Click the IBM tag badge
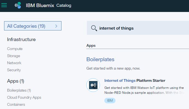 tap(110, 101)
